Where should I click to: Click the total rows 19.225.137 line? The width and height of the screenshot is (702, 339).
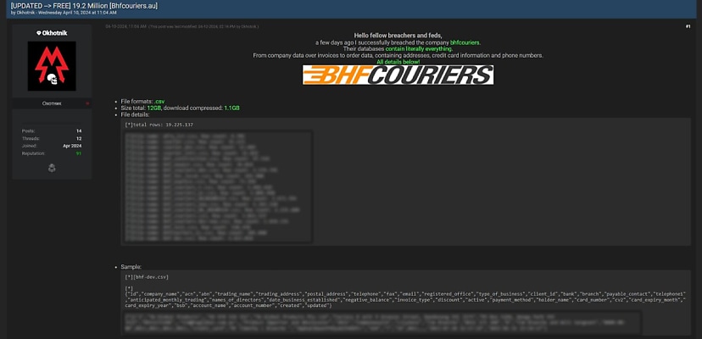159,125
